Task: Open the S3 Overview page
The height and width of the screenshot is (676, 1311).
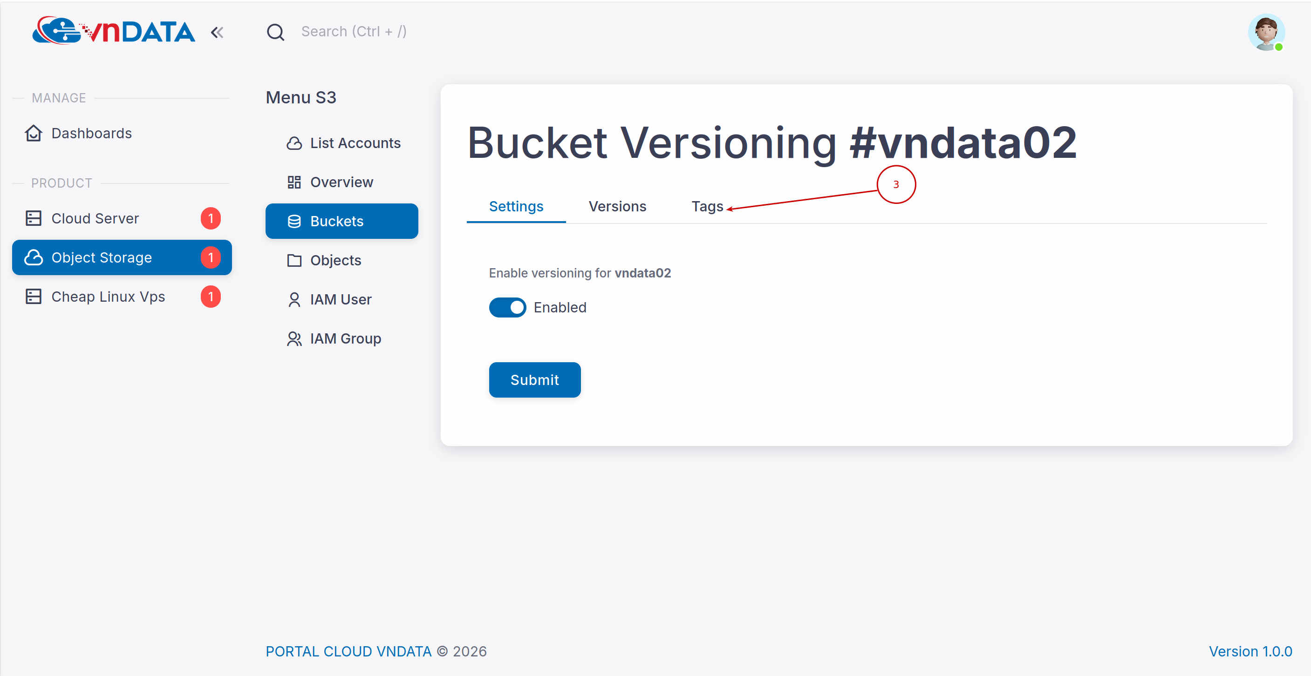Action: point(341,182)
